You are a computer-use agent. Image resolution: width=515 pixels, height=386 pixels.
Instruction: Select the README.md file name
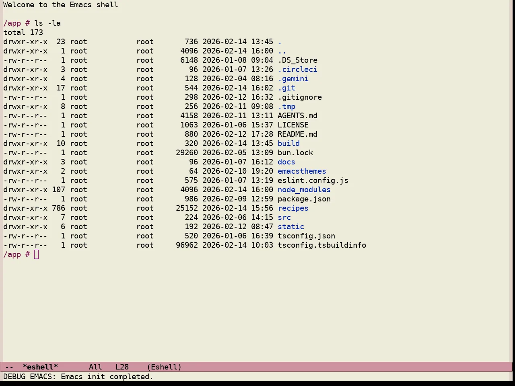[x=297, y=134]
